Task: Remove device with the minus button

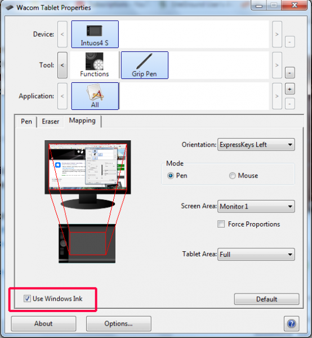Action: coord(290,42)
